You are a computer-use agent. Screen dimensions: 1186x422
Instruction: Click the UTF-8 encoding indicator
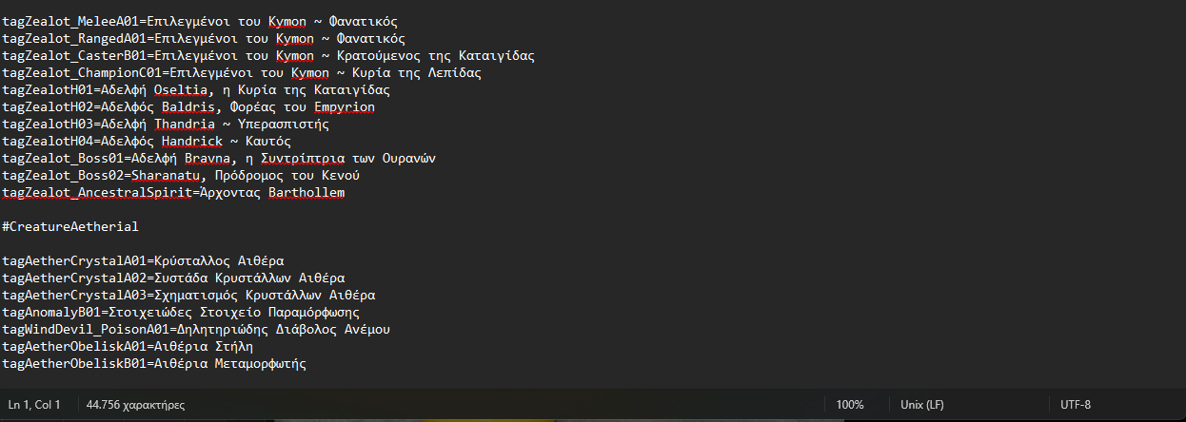tap(1076, 405)
